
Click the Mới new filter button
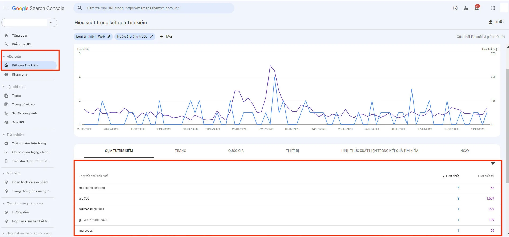(166, 37)
